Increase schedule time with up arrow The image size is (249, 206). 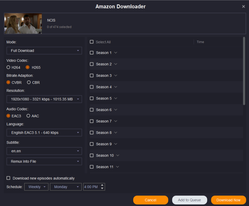102,185
